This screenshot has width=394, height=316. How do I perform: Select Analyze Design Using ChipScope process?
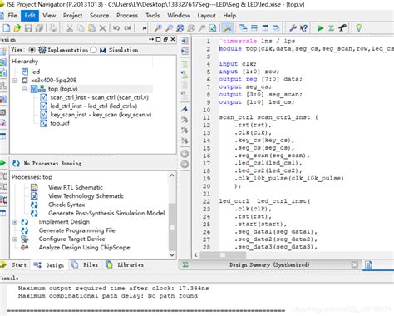click(x=84, y=248)
